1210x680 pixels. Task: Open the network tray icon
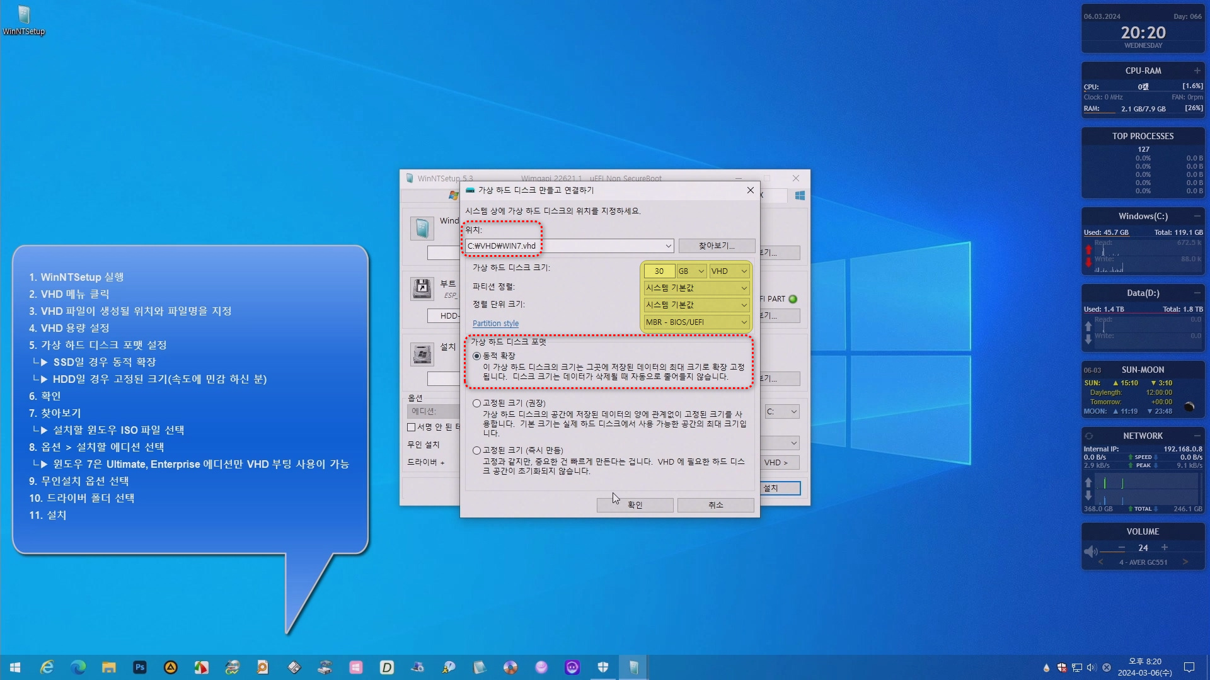[x=1077, y=667]
